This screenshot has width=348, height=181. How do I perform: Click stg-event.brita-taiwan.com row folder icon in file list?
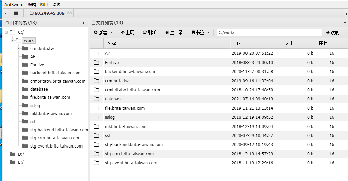[x=96, y=163]
